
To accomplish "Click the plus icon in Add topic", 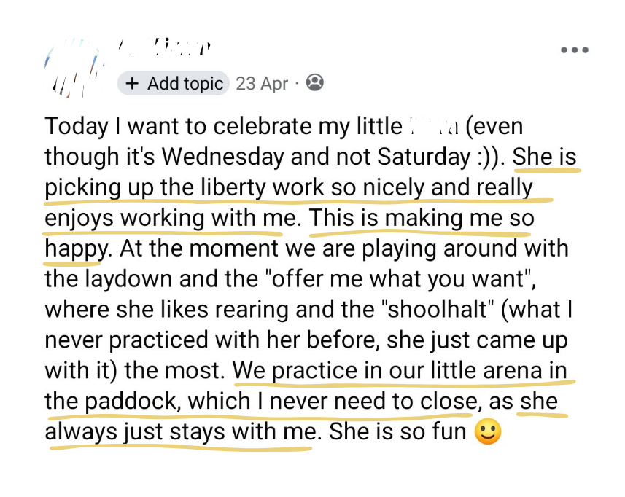I will (132, 84).
